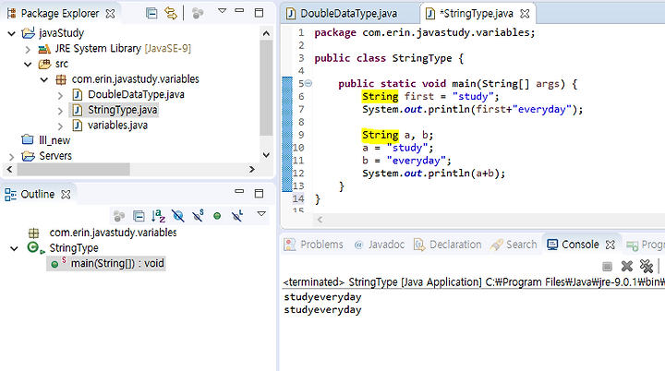Fold the main method at line 5

point(308,84)
